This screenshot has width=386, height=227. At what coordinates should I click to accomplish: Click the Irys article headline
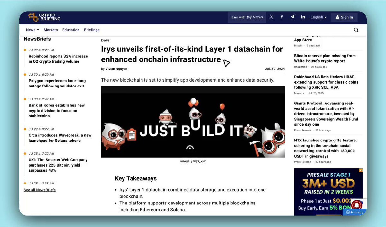point(192,54)
